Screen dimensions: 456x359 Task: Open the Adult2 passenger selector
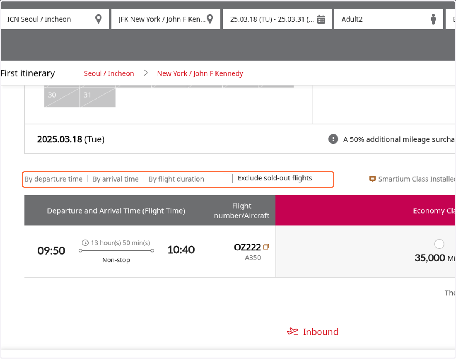click(389, 19)
